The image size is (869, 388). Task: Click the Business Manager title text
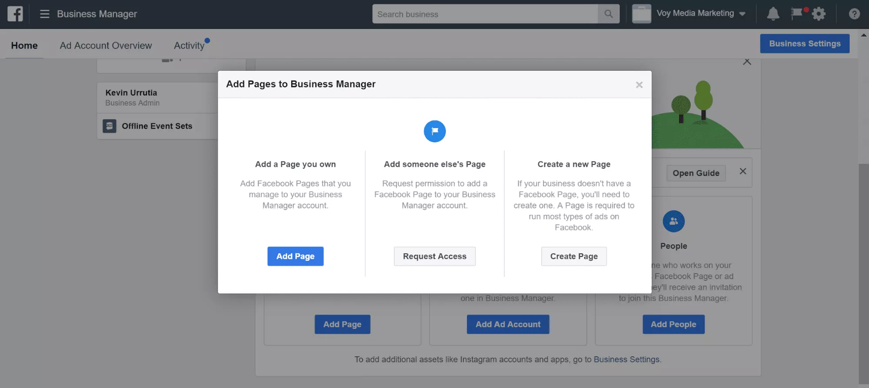[x=97, y=14]
